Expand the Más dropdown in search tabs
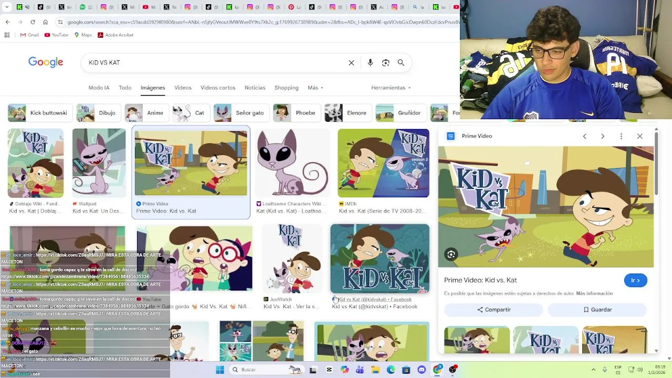Screen dimensions: 672x378 316,88
